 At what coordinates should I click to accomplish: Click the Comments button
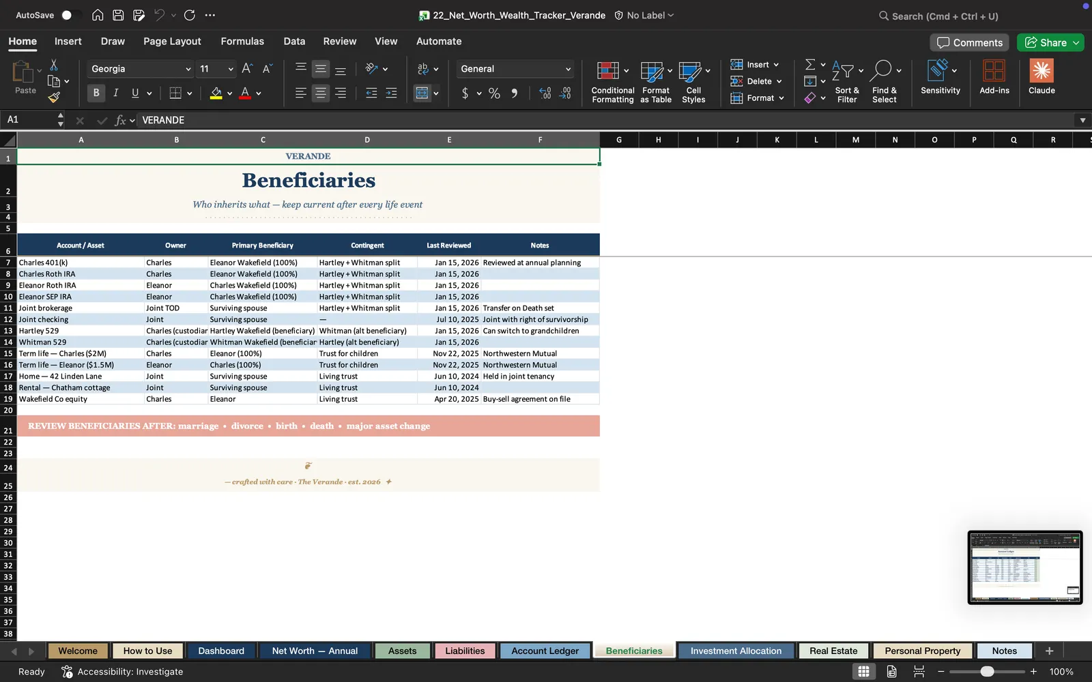[969, 42]
